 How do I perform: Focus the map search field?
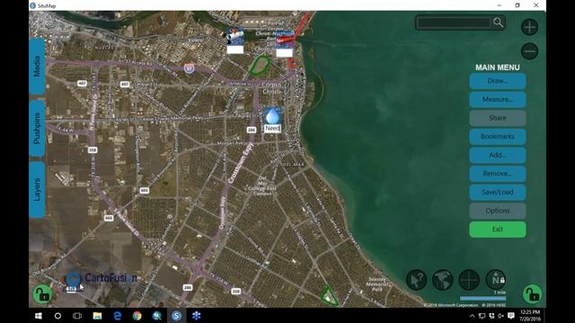pyautogui.click(x=454, y=22)
